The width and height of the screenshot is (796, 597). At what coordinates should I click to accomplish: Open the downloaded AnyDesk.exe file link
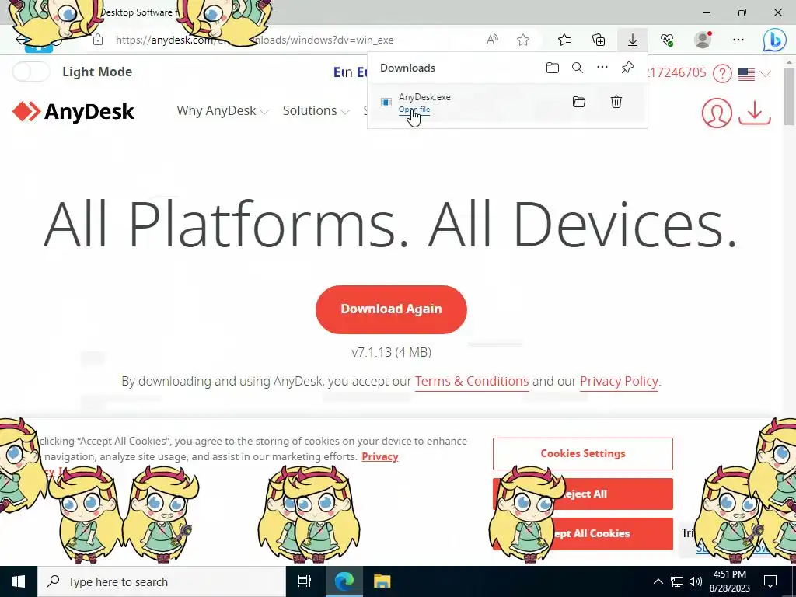pyautogui.click(x=414, y=110)
